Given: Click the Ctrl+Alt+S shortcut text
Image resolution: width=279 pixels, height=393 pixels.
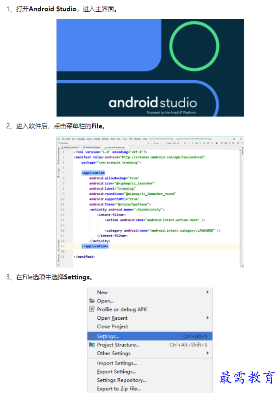Looking at the screenshot, I should coord(195,336).
